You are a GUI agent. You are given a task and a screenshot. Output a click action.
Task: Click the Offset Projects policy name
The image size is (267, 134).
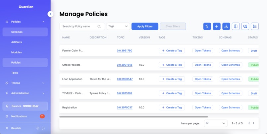(x=71, y=65)
